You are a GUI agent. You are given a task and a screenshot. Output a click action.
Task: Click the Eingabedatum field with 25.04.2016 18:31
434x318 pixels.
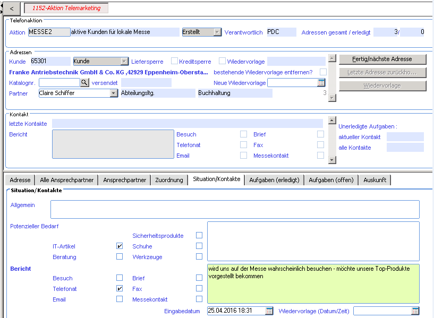(236, 311)
